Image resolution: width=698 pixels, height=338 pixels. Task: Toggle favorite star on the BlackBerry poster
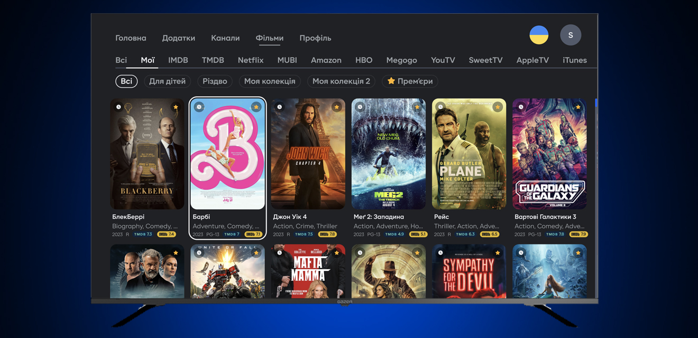coord(176,107)
